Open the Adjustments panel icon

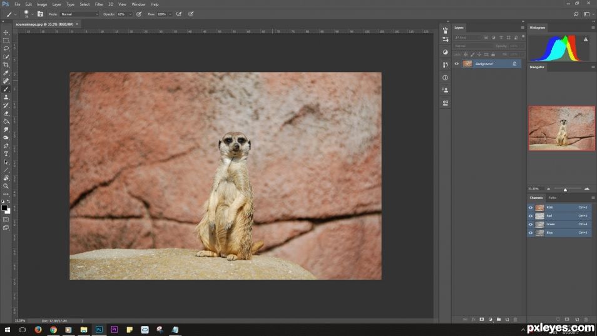(445, 52)
